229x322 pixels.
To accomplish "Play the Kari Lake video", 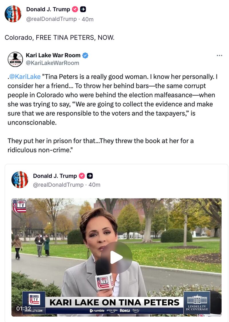I will [x=116, y=257].
